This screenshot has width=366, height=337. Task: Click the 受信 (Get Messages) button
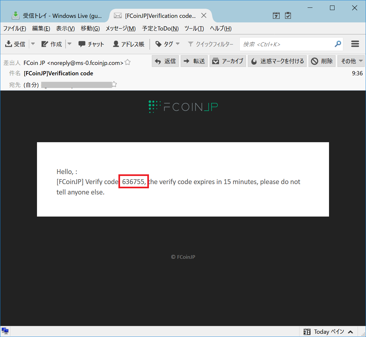pyautogui.click(x=15, y=44)
